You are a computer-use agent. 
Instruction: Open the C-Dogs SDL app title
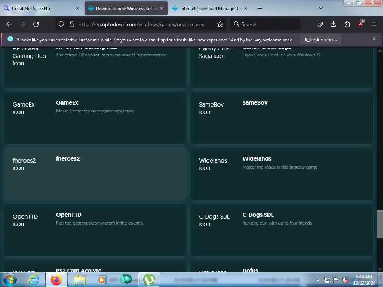(258, 215)
